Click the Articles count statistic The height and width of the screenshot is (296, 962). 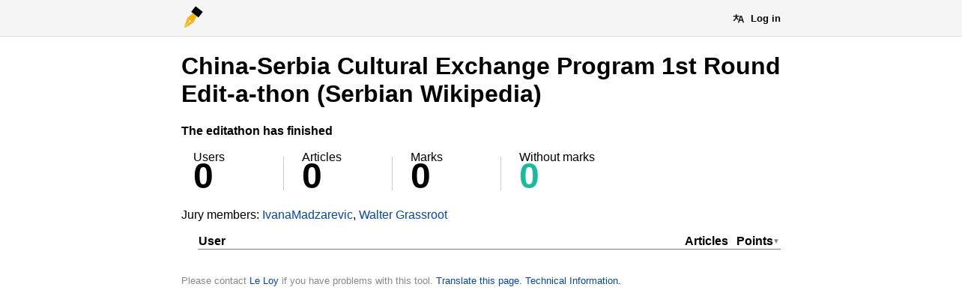click(x=312, y=177)
